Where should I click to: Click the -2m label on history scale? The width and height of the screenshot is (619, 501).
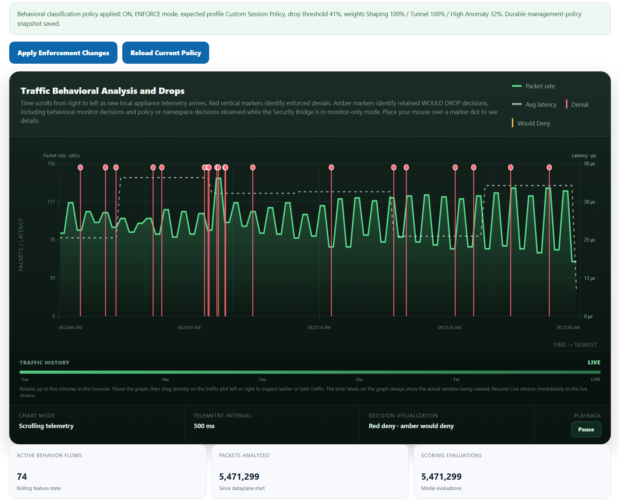pyautogui.click(x=358, y=380)
